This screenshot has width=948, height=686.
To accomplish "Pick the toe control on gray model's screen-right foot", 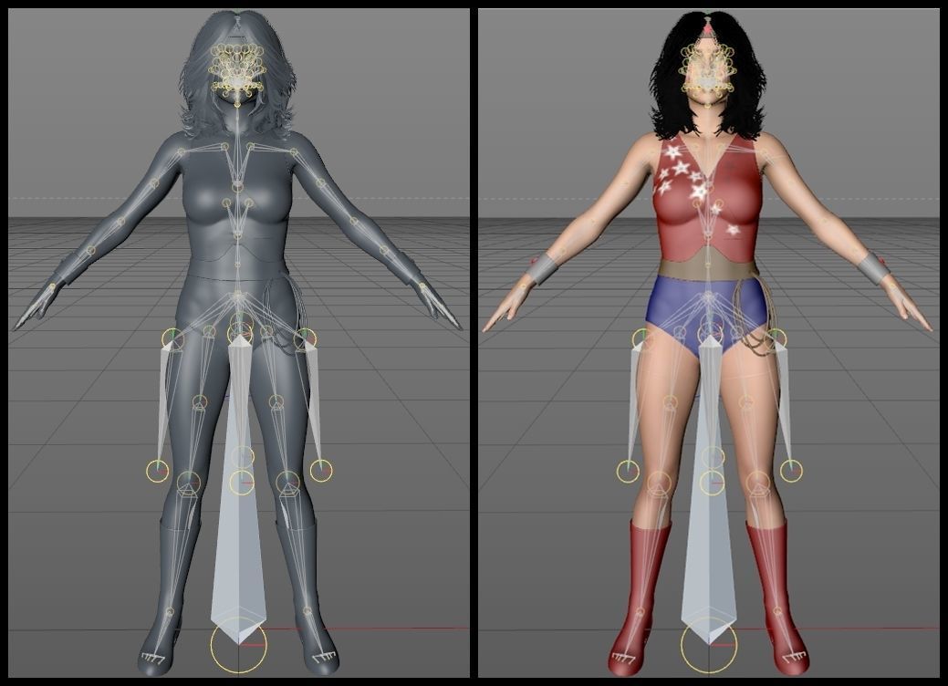I will tap(322, 659).
